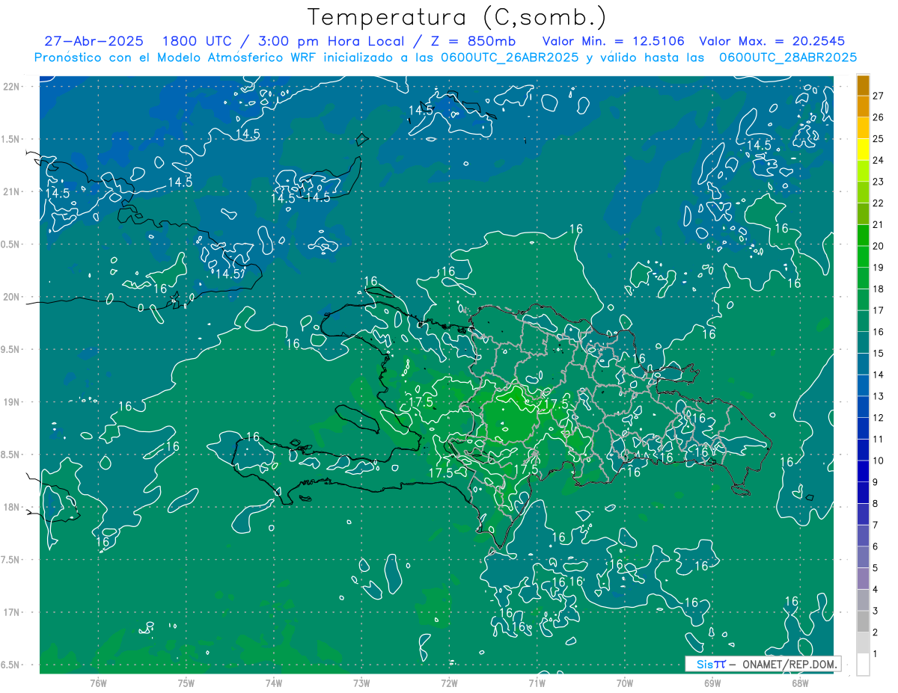Click the '71W' longitude axis label
The height and width of the screenshot is (693, 898).
point(537,683)
